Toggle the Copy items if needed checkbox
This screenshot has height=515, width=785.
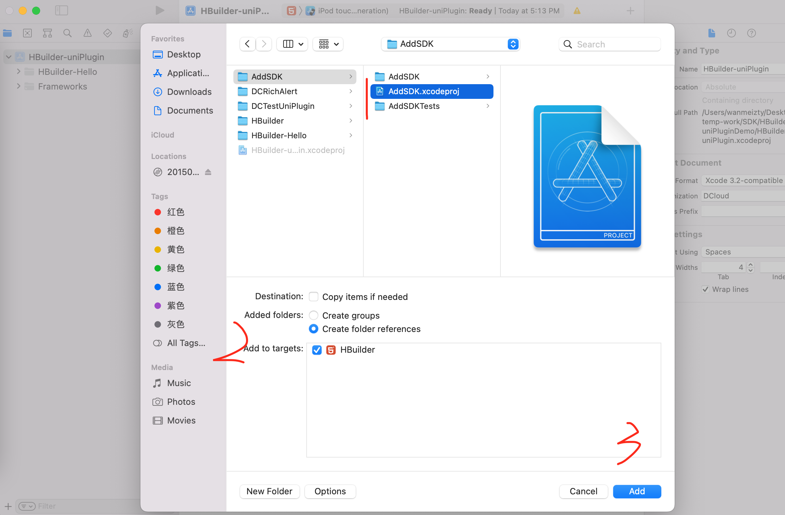pyautogui.click(x=315, y=297)
